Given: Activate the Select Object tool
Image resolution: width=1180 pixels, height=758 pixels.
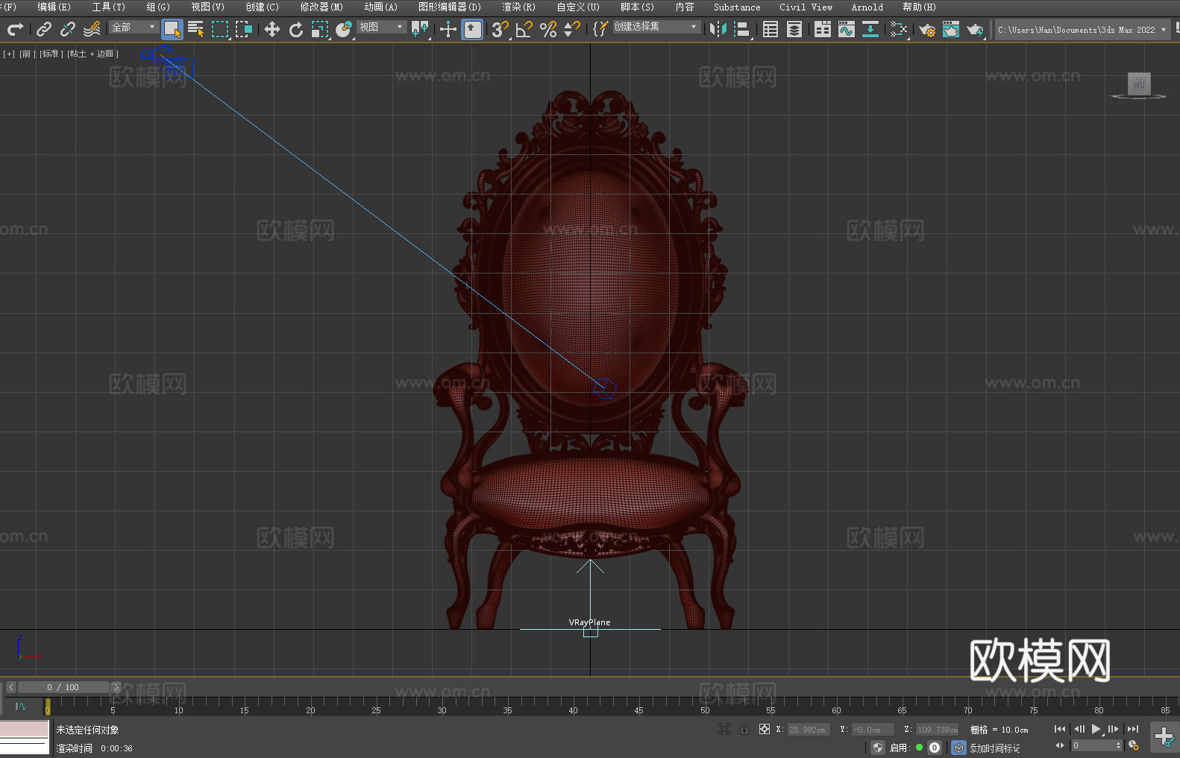Looking at the screenshot, I should 172,29.
